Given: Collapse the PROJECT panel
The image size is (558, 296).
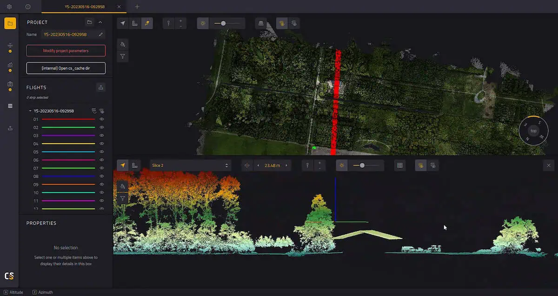Looking at the screenshot, I should (100, 22).
